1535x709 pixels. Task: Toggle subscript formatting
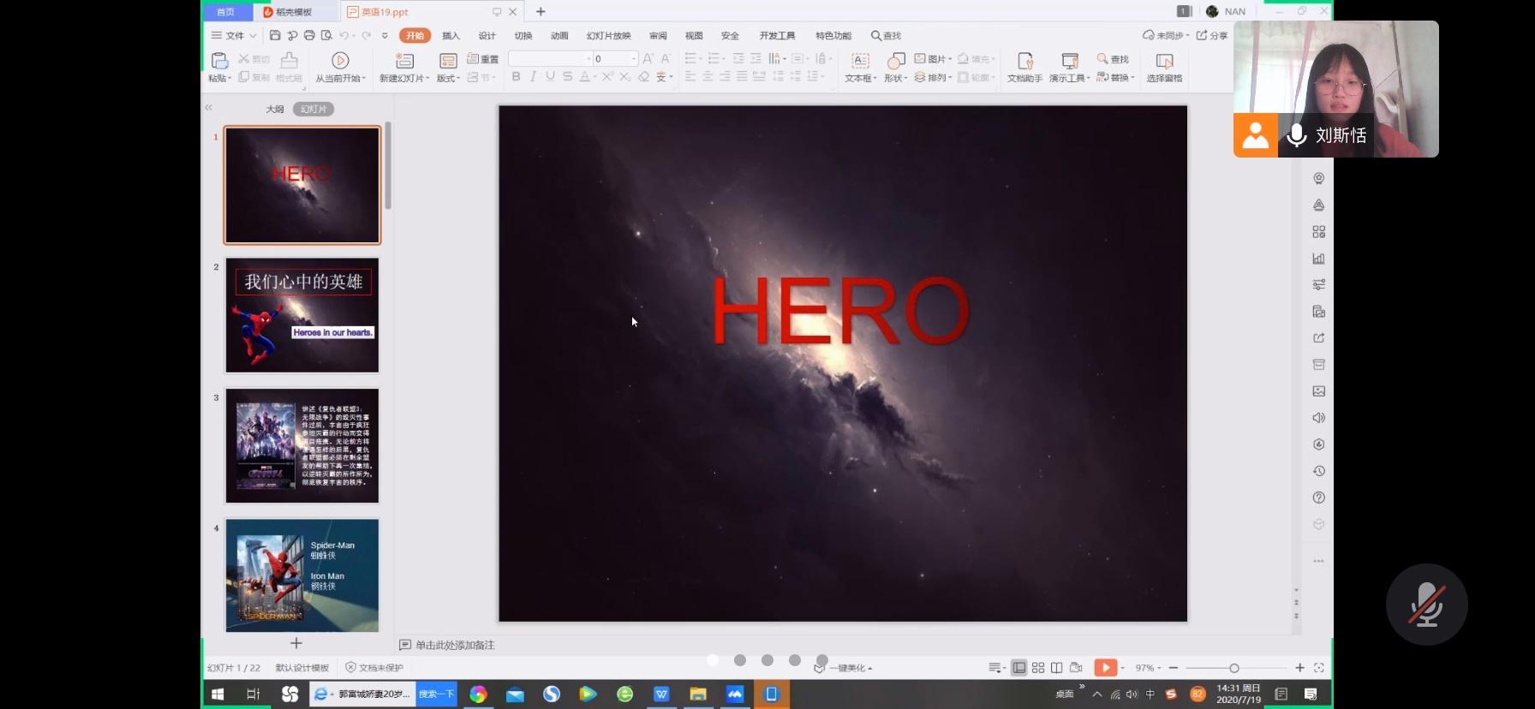(625, 76)
